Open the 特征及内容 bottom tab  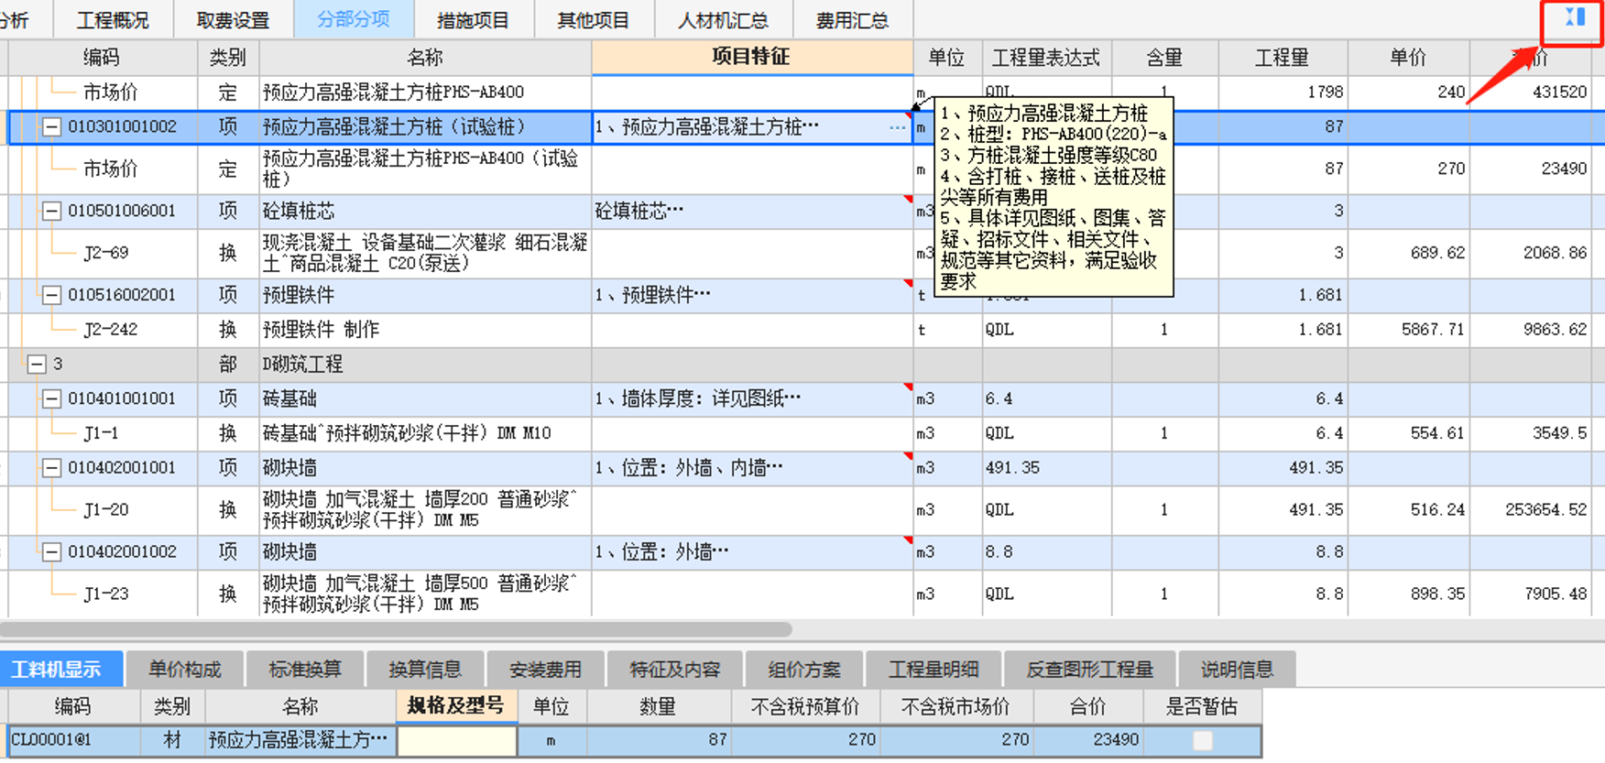click(x=675, y=670)
